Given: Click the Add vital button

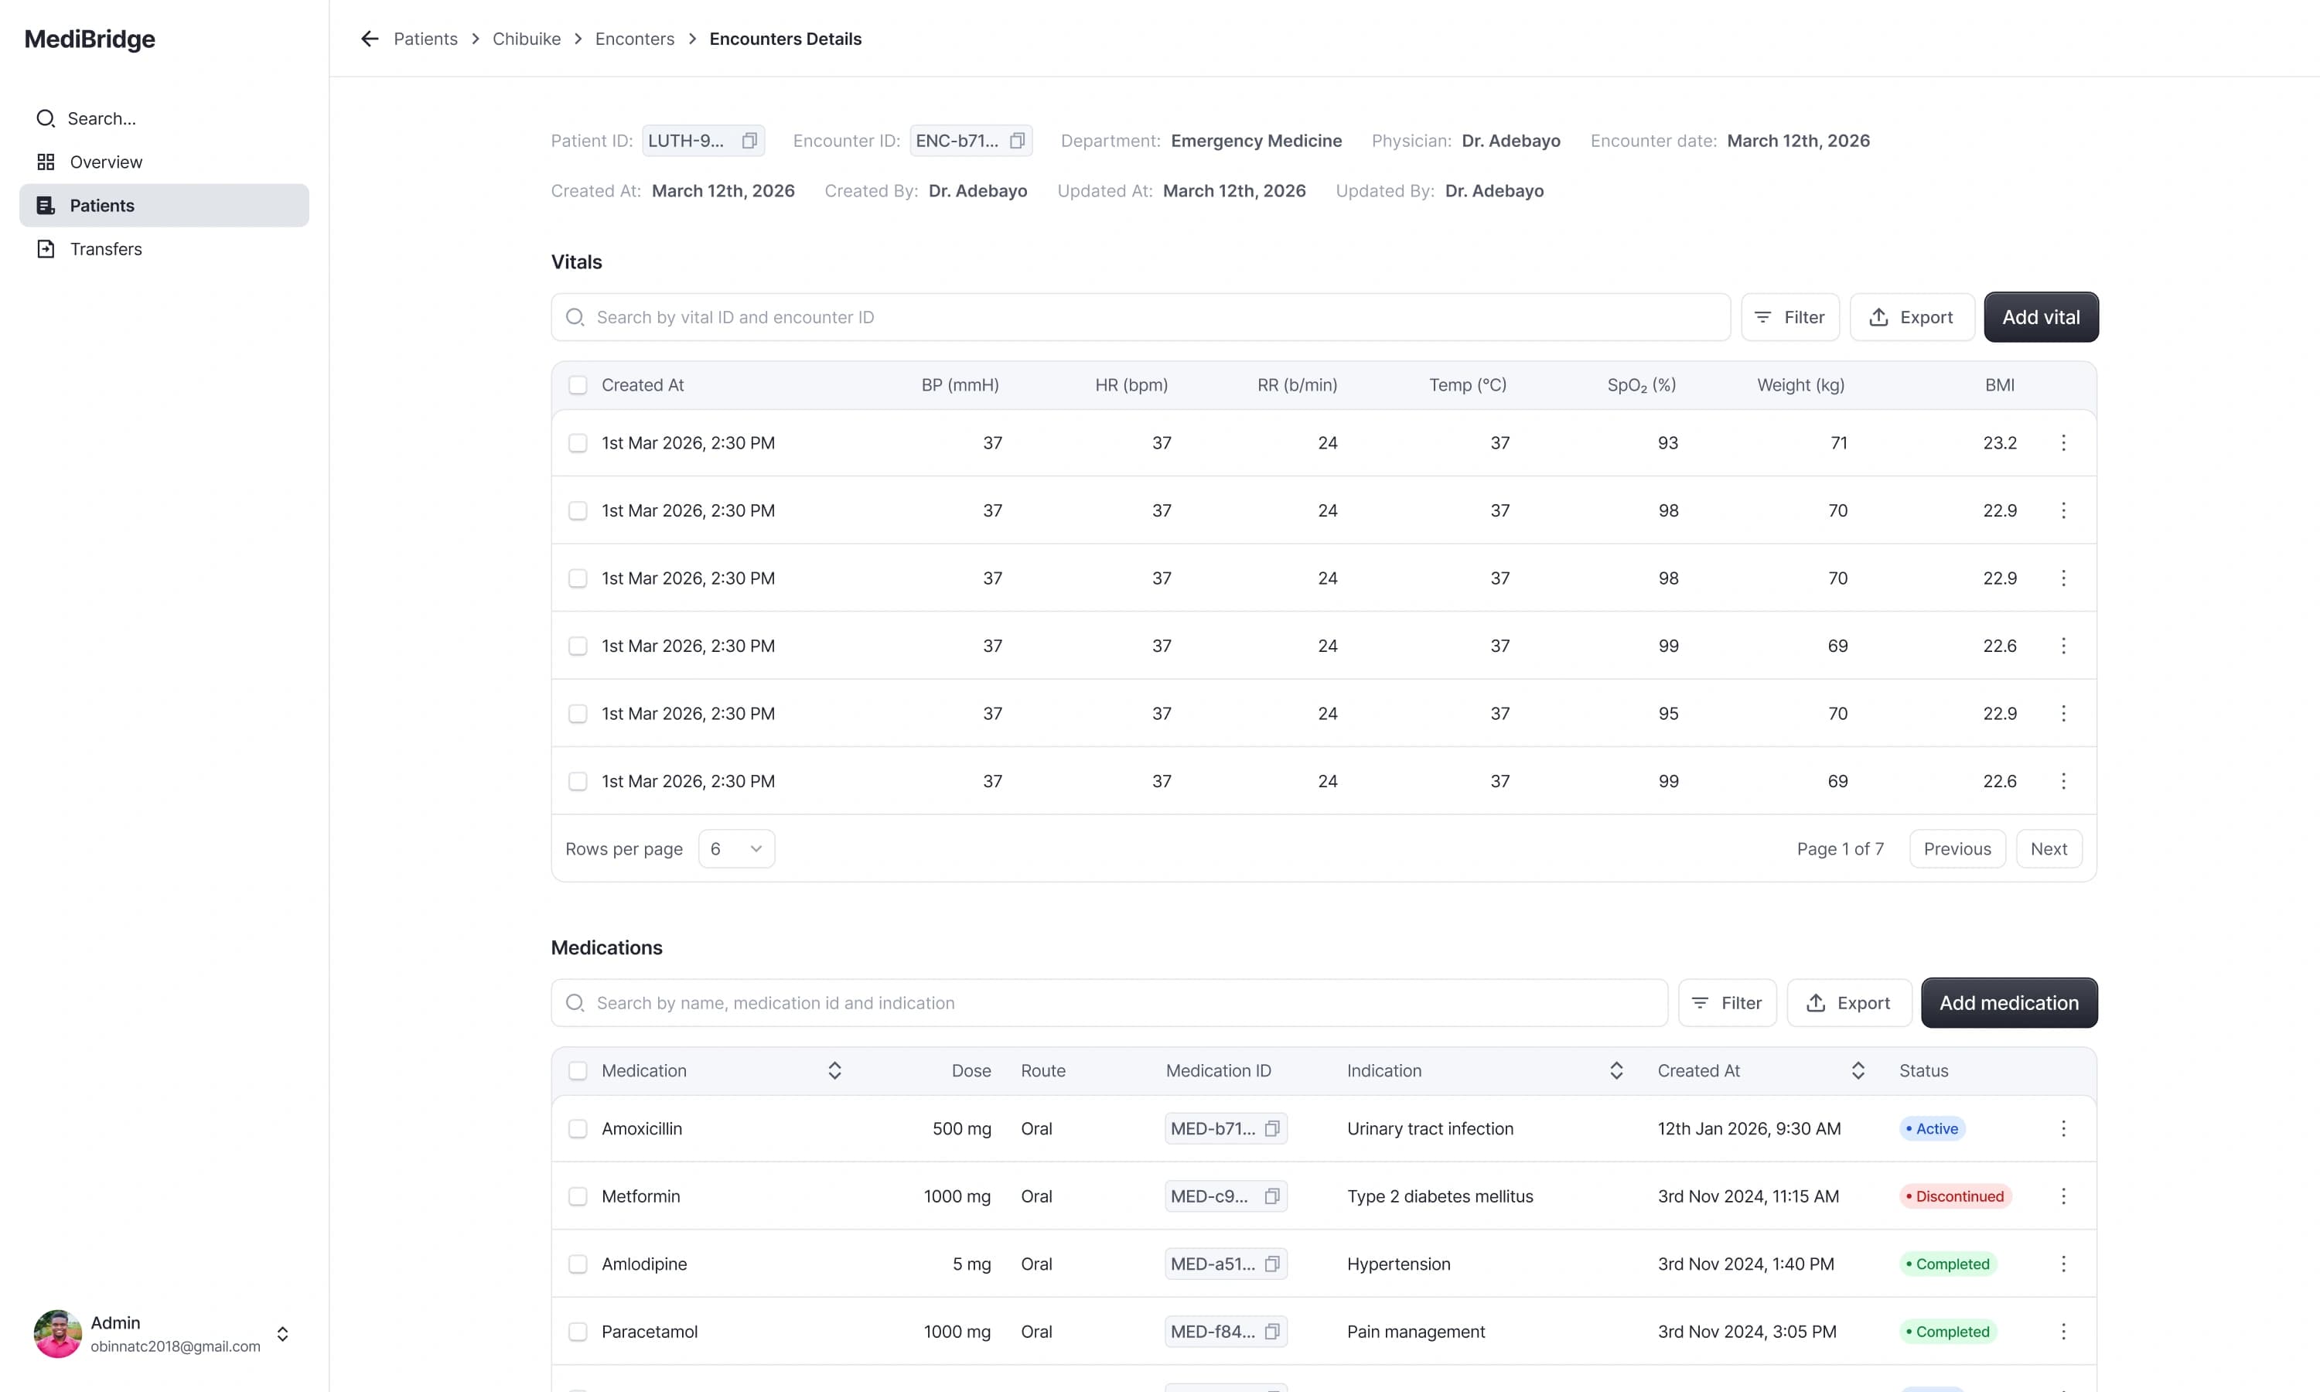Looking at the screenshot, I should pos(2041,317).
